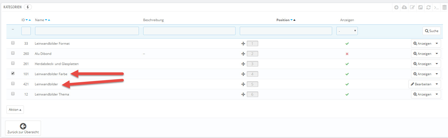Click the cloud upload import icon

[x=404, y=7]
